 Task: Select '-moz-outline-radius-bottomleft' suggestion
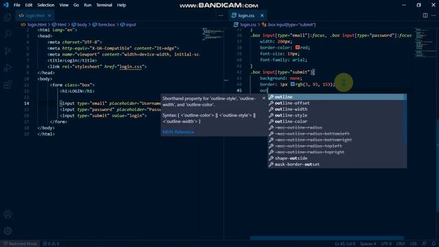(x=337, y=134)
